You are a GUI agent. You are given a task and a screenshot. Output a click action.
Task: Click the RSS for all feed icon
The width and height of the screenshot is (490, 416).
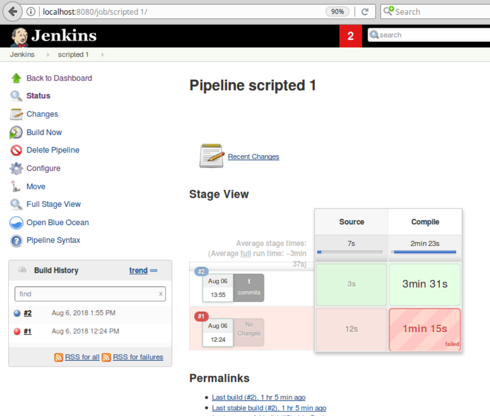click(59, 357)
